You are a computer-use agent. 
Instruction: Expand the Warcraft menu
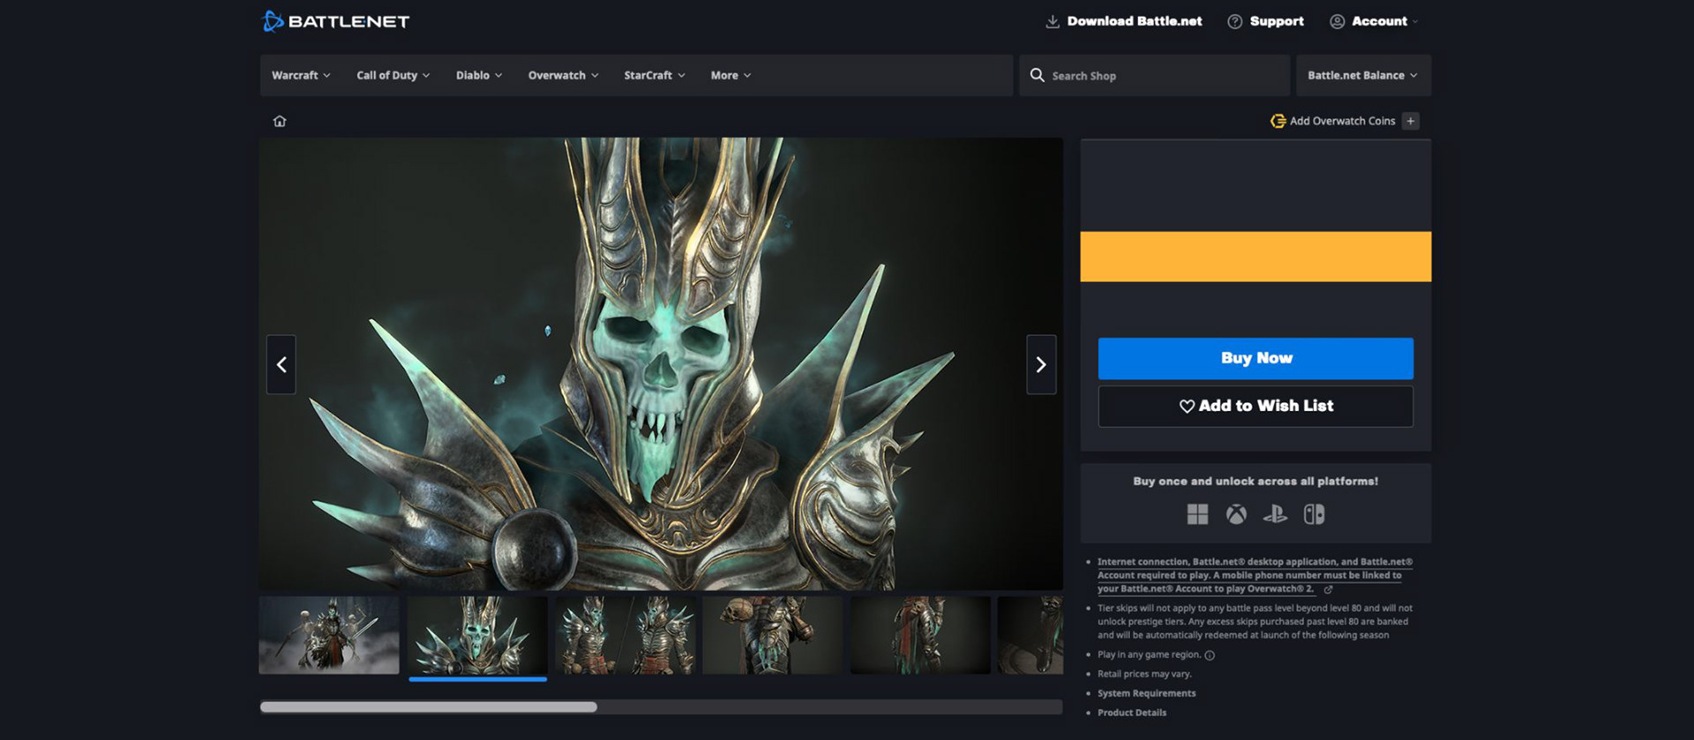click(x=301, y=75)
